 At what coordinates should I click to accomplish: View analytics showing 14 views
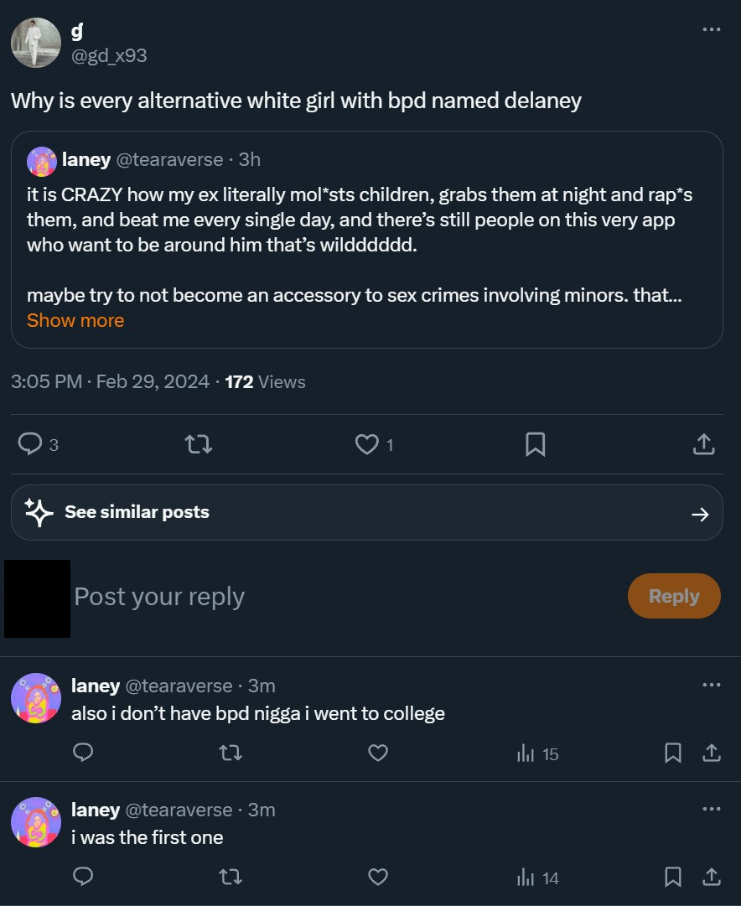[x=538, y=878]
